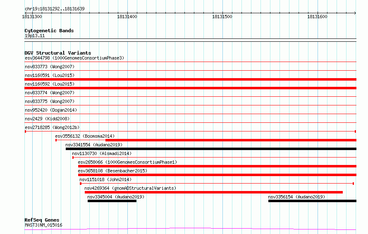Click the red bar of esv3658108

217,175
